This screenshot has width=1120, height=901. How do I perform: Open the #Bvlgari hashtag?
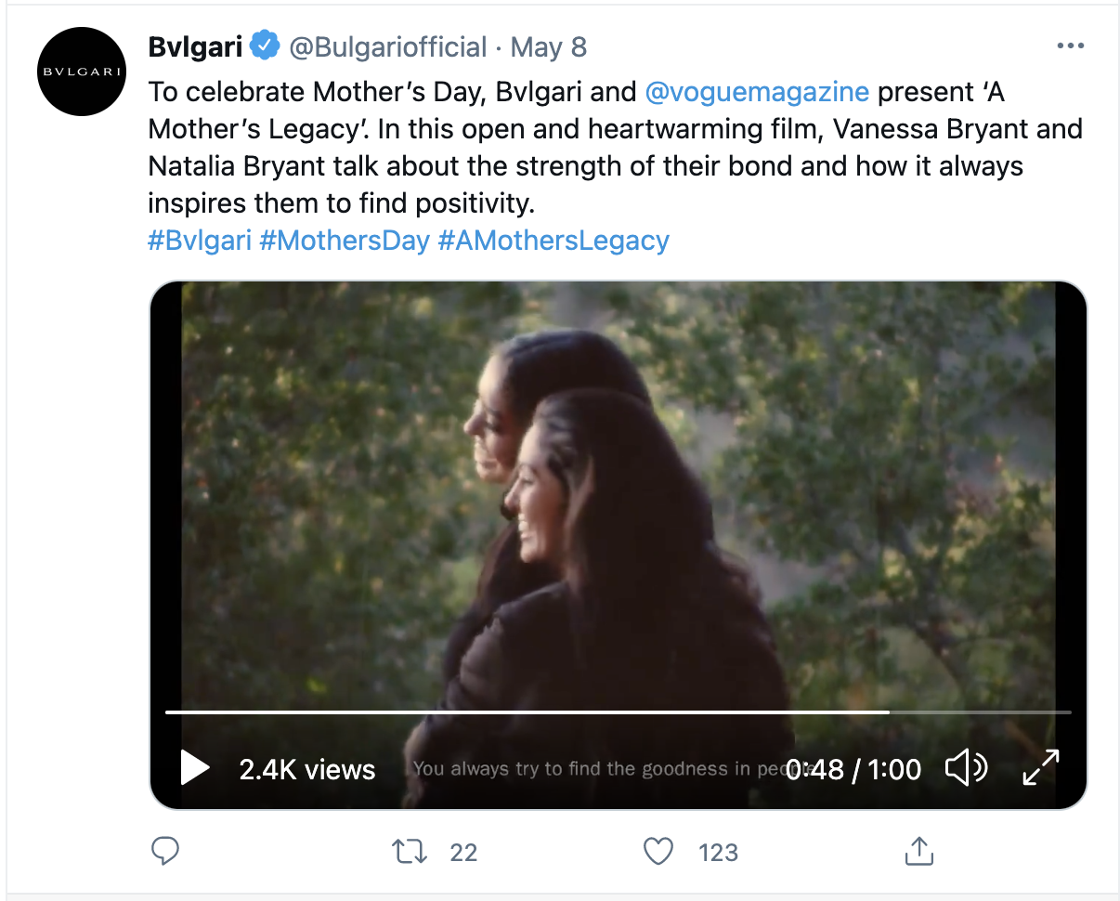pyautogui.click(x=200, y=241)
